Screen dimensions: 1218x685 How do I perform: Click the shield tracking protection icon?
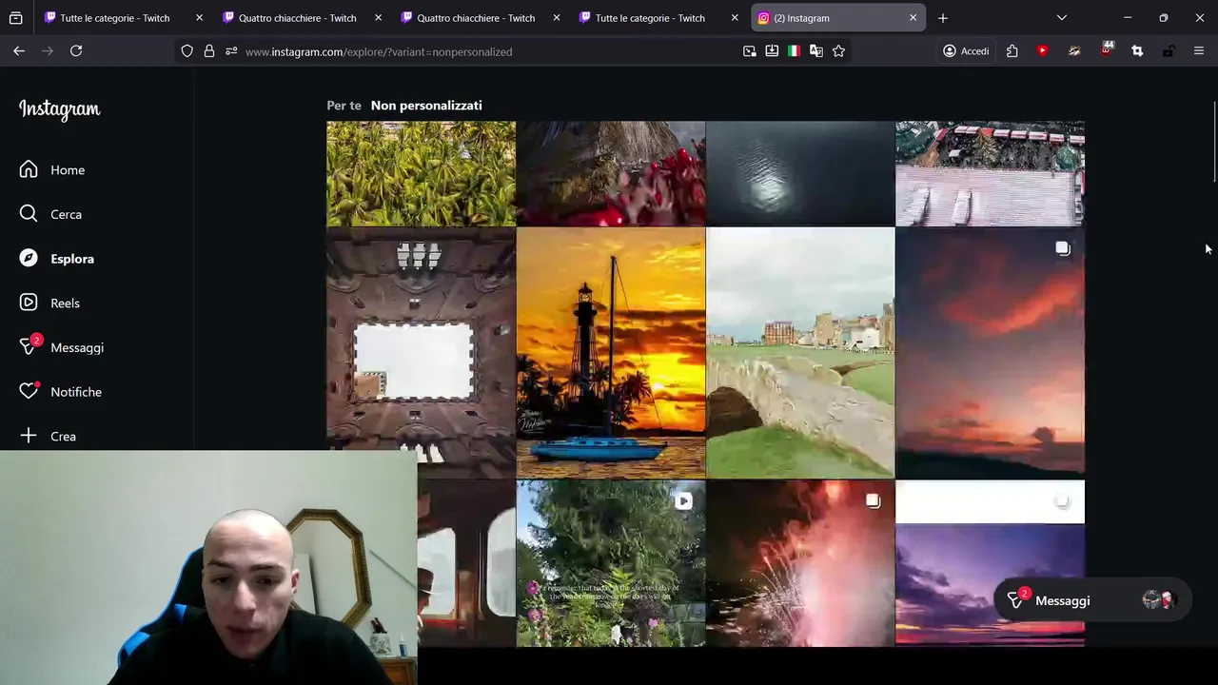[187, 51]
